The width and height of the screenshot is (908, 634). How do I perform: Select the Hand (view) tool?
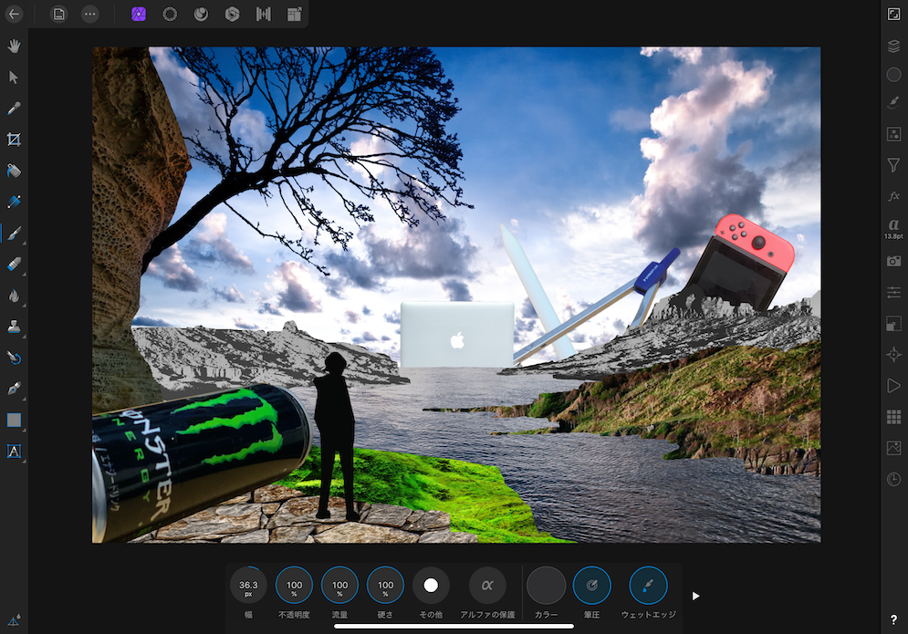[14, 46]
